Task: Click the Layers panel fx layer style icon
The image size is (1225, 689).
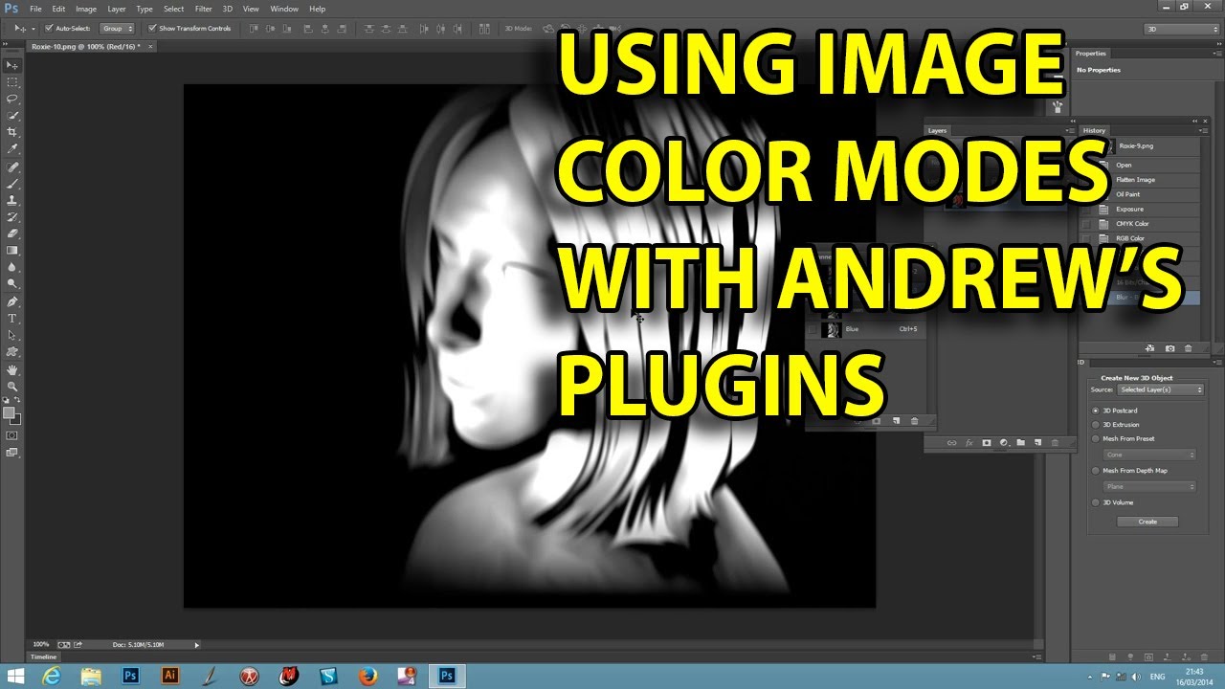Action: click(x=969, y=442)
